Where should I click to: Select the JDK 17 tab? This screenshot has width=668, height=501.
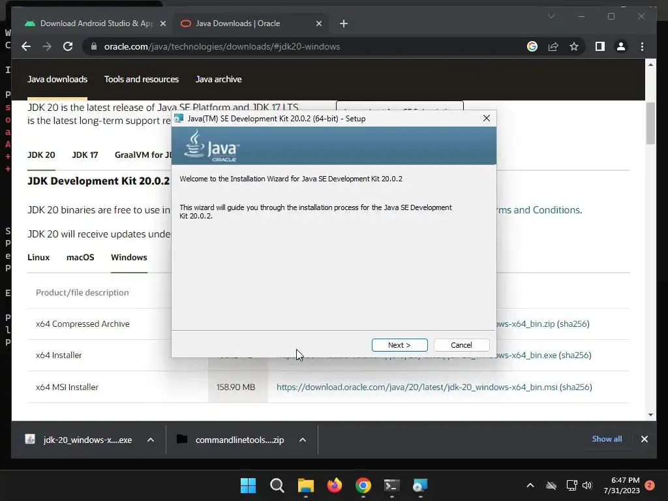(x=85, y=155)
